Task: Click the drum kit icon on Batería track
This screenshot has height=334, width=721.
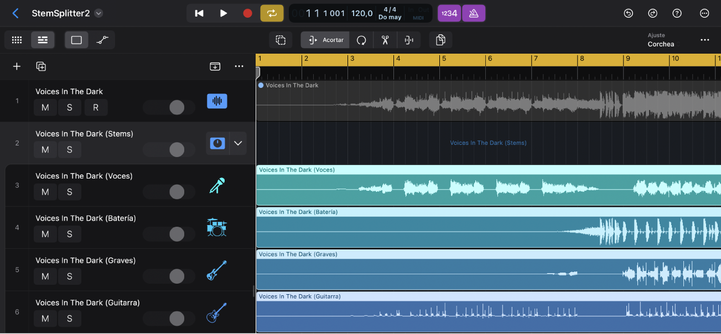Action: tap(217, 227)
